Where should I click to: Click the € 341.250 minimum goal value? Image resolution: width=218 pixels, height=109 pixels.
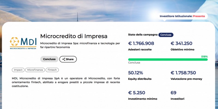(181, 43)
